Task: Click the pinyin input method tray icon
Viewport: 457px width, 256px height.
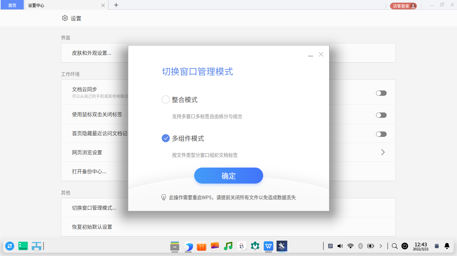Action: tap(330, 246)
